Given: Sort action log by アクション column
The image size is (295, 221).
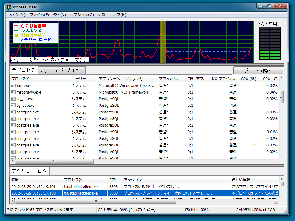Looking at the screenshot, I should point(176,180).
